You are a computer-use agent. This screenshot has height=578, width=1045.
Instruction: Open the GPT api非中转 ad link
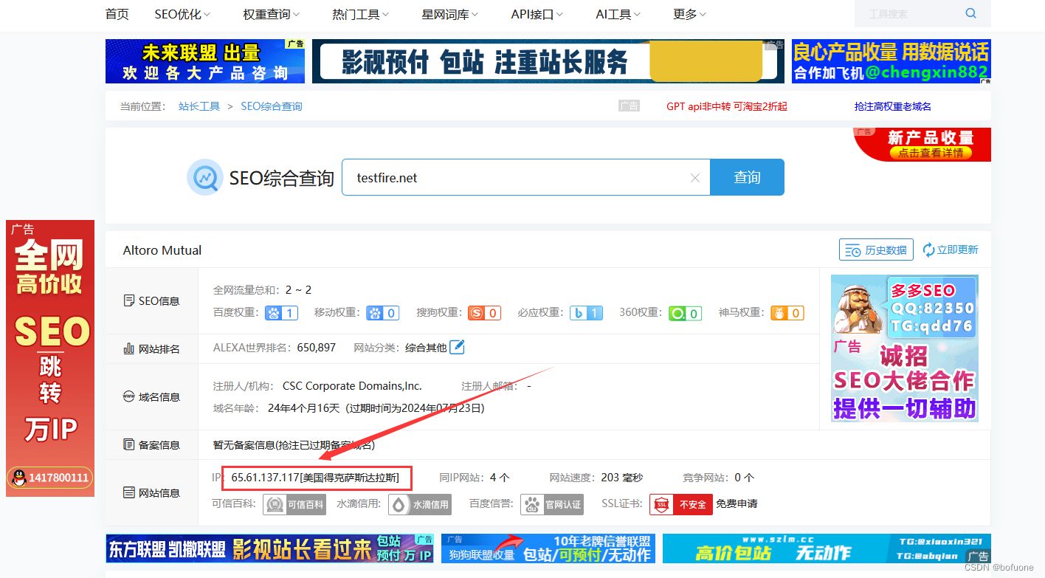726,106
